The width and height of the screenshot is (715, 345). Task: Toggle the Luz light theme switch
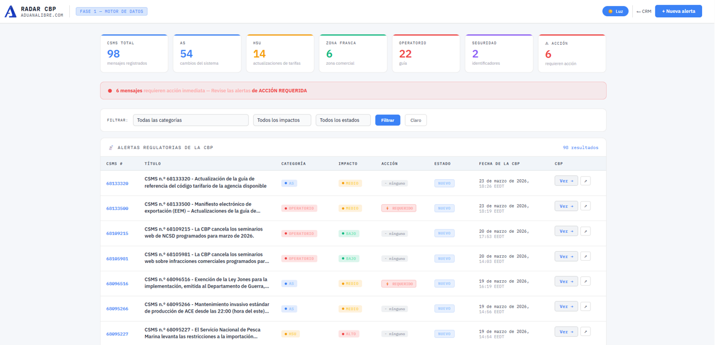615,11
